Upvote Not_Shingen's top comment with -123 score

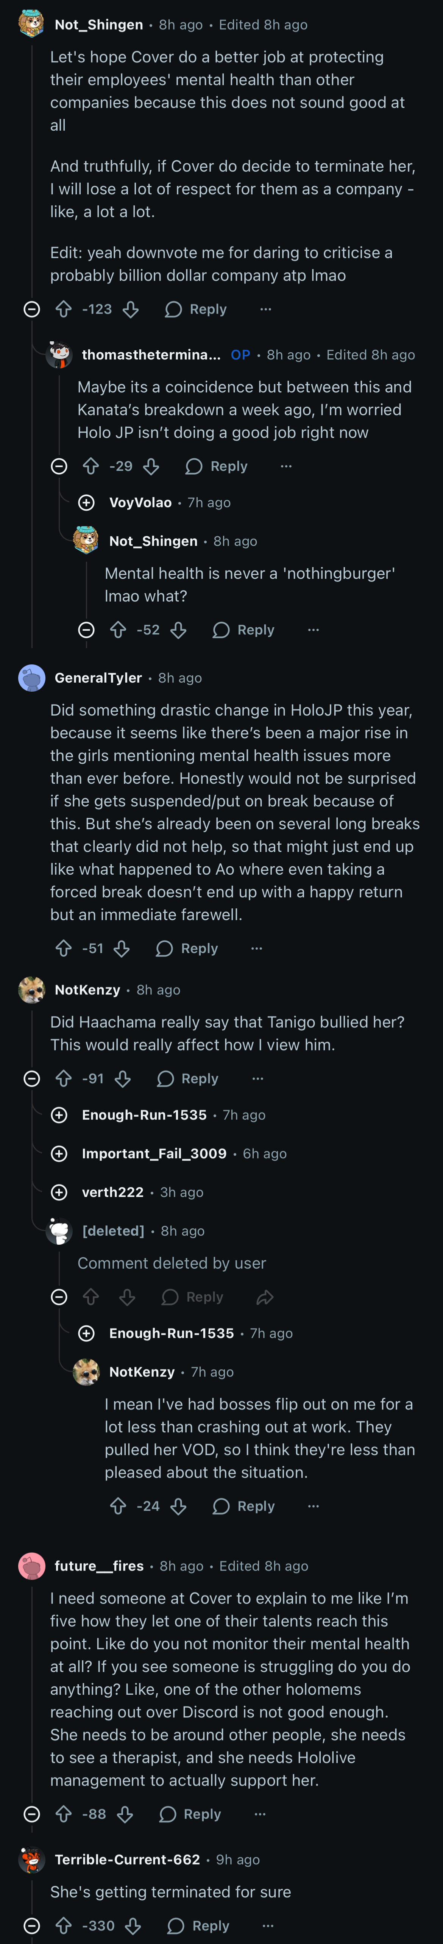coord(63,309)
